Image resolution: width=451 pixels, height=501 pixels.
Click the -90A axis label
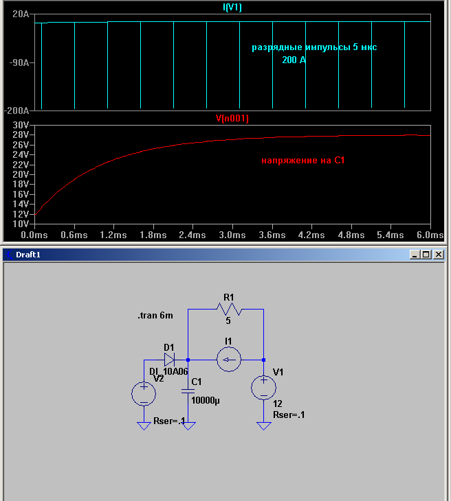pos(19,62)
